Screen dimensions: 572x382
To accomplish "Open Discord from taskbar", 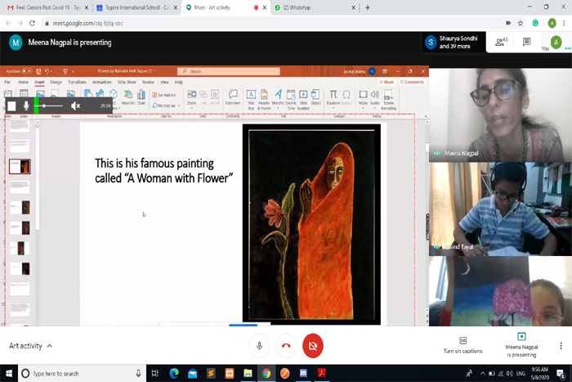I will pyautogui.click(x=303, y=373).
